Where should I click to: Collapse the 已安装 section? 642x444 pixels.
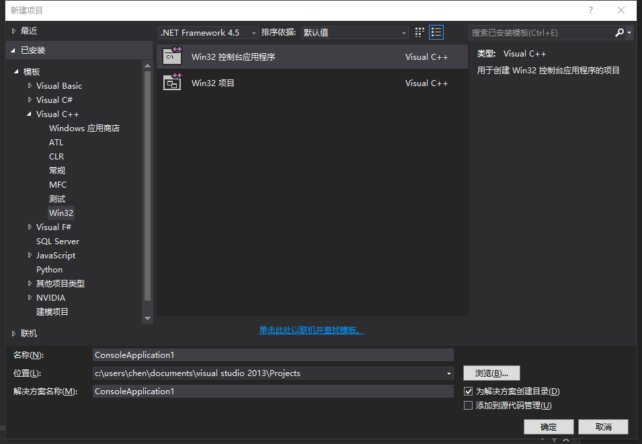(13, 50)
